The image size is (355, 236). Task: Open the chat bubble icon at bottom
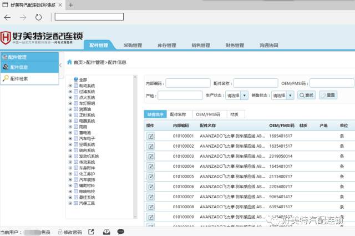coord(120,232)
